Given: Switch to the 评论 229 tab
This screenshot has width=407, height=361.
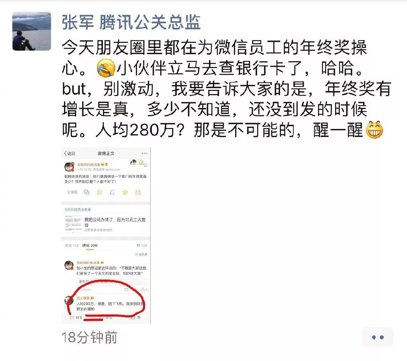Looking at the screenshot, I should point(90,245).
